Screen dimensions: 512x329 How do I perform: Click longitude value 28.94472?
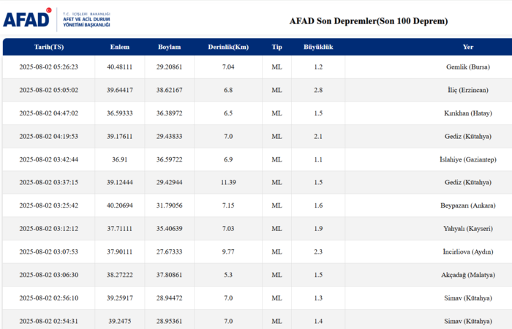point(169,298)
